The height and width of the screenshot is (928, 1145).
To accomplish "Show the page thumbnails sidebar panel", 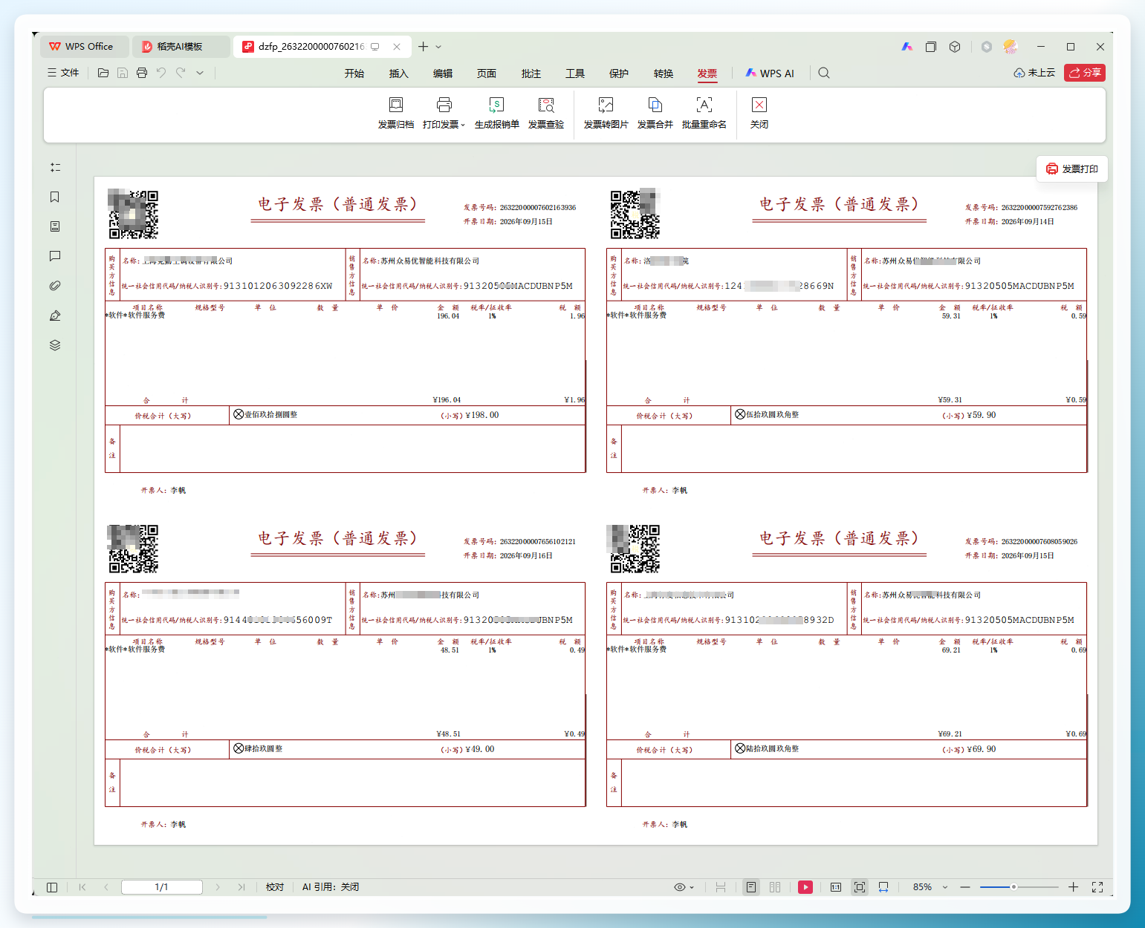I will tap(55, 226).
